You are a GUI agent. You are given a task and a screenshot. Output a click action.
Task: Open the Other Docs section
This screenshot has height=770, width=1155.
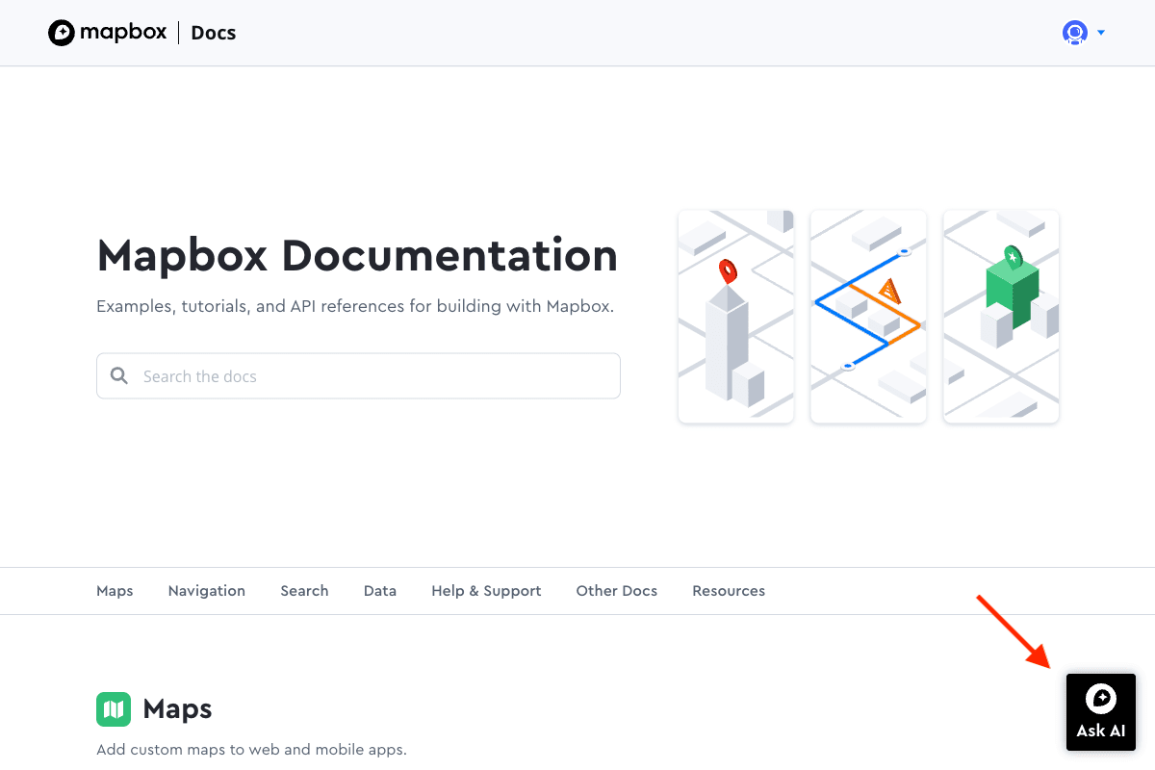[616, 590]
